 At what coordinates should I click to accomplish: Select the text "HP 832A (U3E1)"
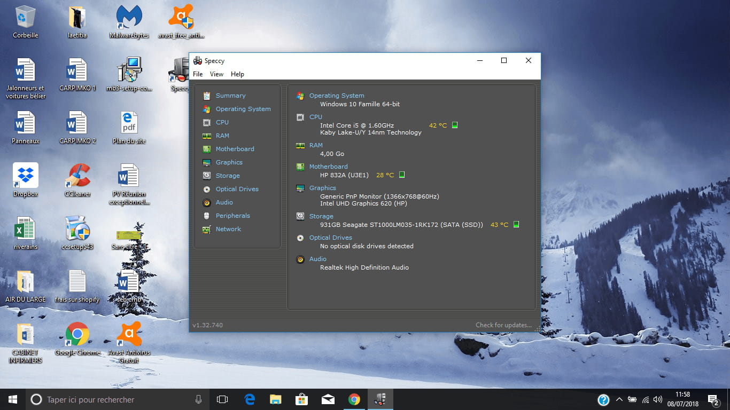[344, 175]
